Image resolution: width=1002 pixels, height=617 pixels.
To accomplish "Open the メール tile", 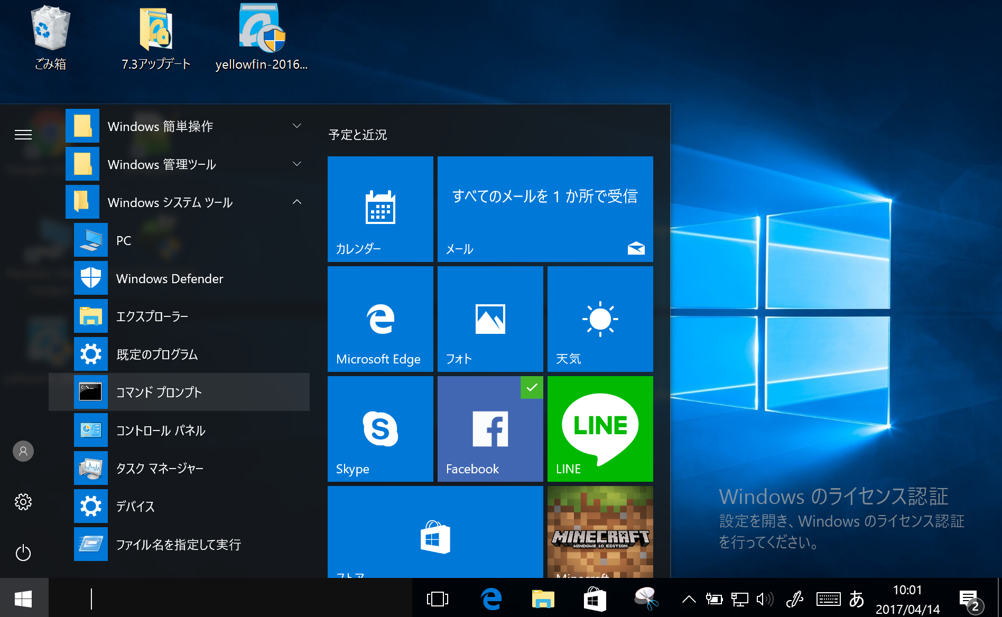I will [545, 209].
